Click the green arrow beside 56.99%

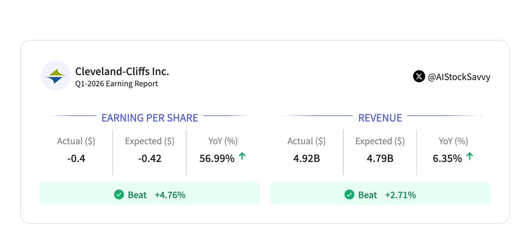[242, 157]
